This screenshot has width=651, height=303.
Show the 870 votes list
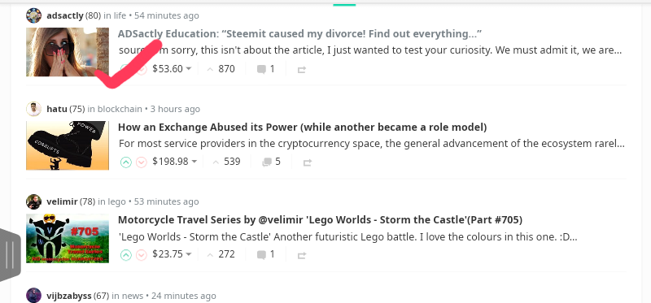click(x=221, y=69)
